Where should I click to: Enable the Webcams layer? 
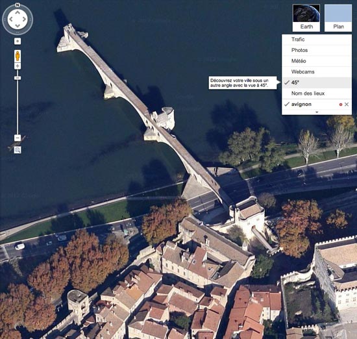coord(317,72)
